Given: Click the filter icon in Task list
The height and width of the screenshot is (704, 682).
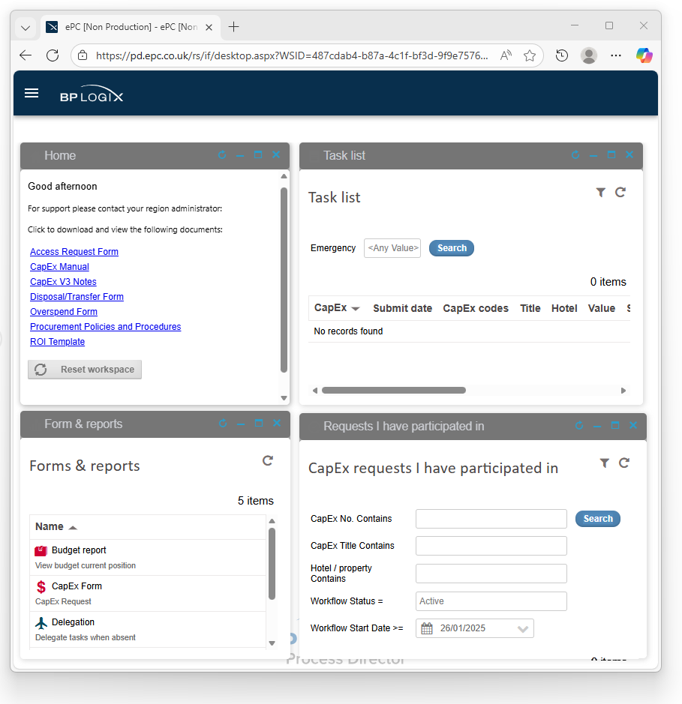Looking at the screenshot, I should coord(600,193).
